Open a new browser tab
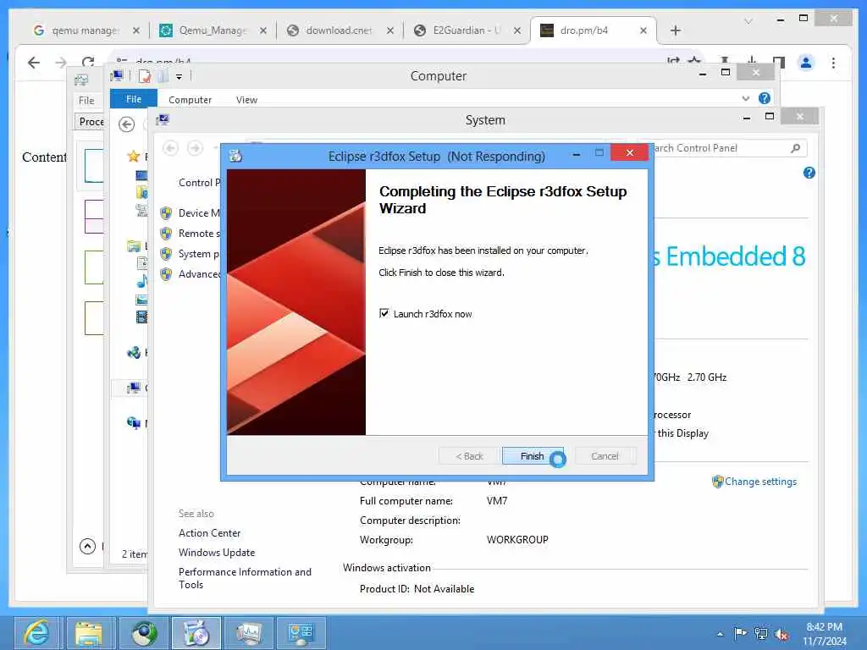 click(x=675, y=30)
